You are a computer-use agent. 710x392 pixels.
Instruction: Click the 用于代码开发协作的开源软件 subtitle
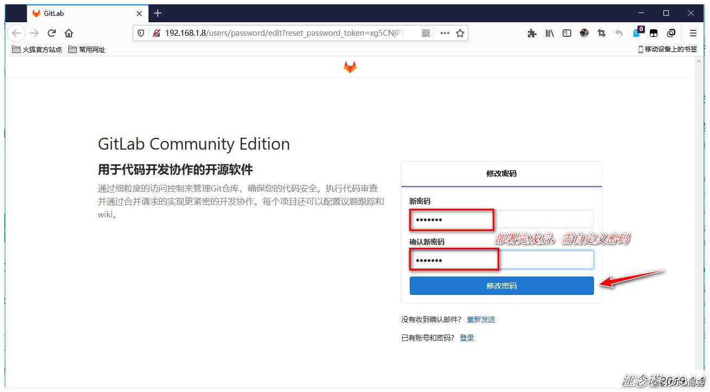tap(176, 170)
